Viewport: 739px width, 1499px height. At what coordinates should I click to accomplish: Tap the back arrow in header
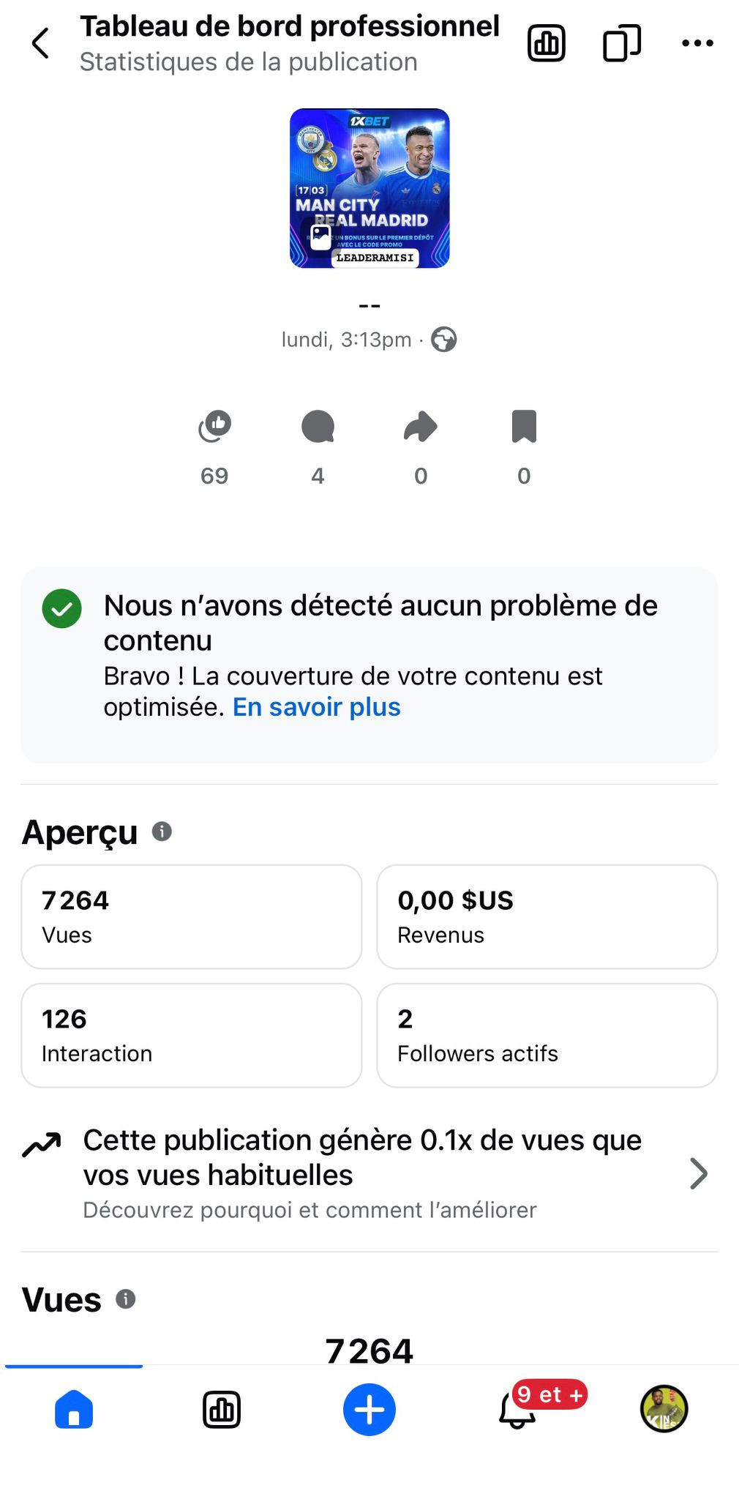[x=41, y=43]
